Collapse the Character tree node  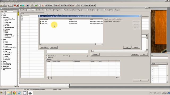(1, 17)
